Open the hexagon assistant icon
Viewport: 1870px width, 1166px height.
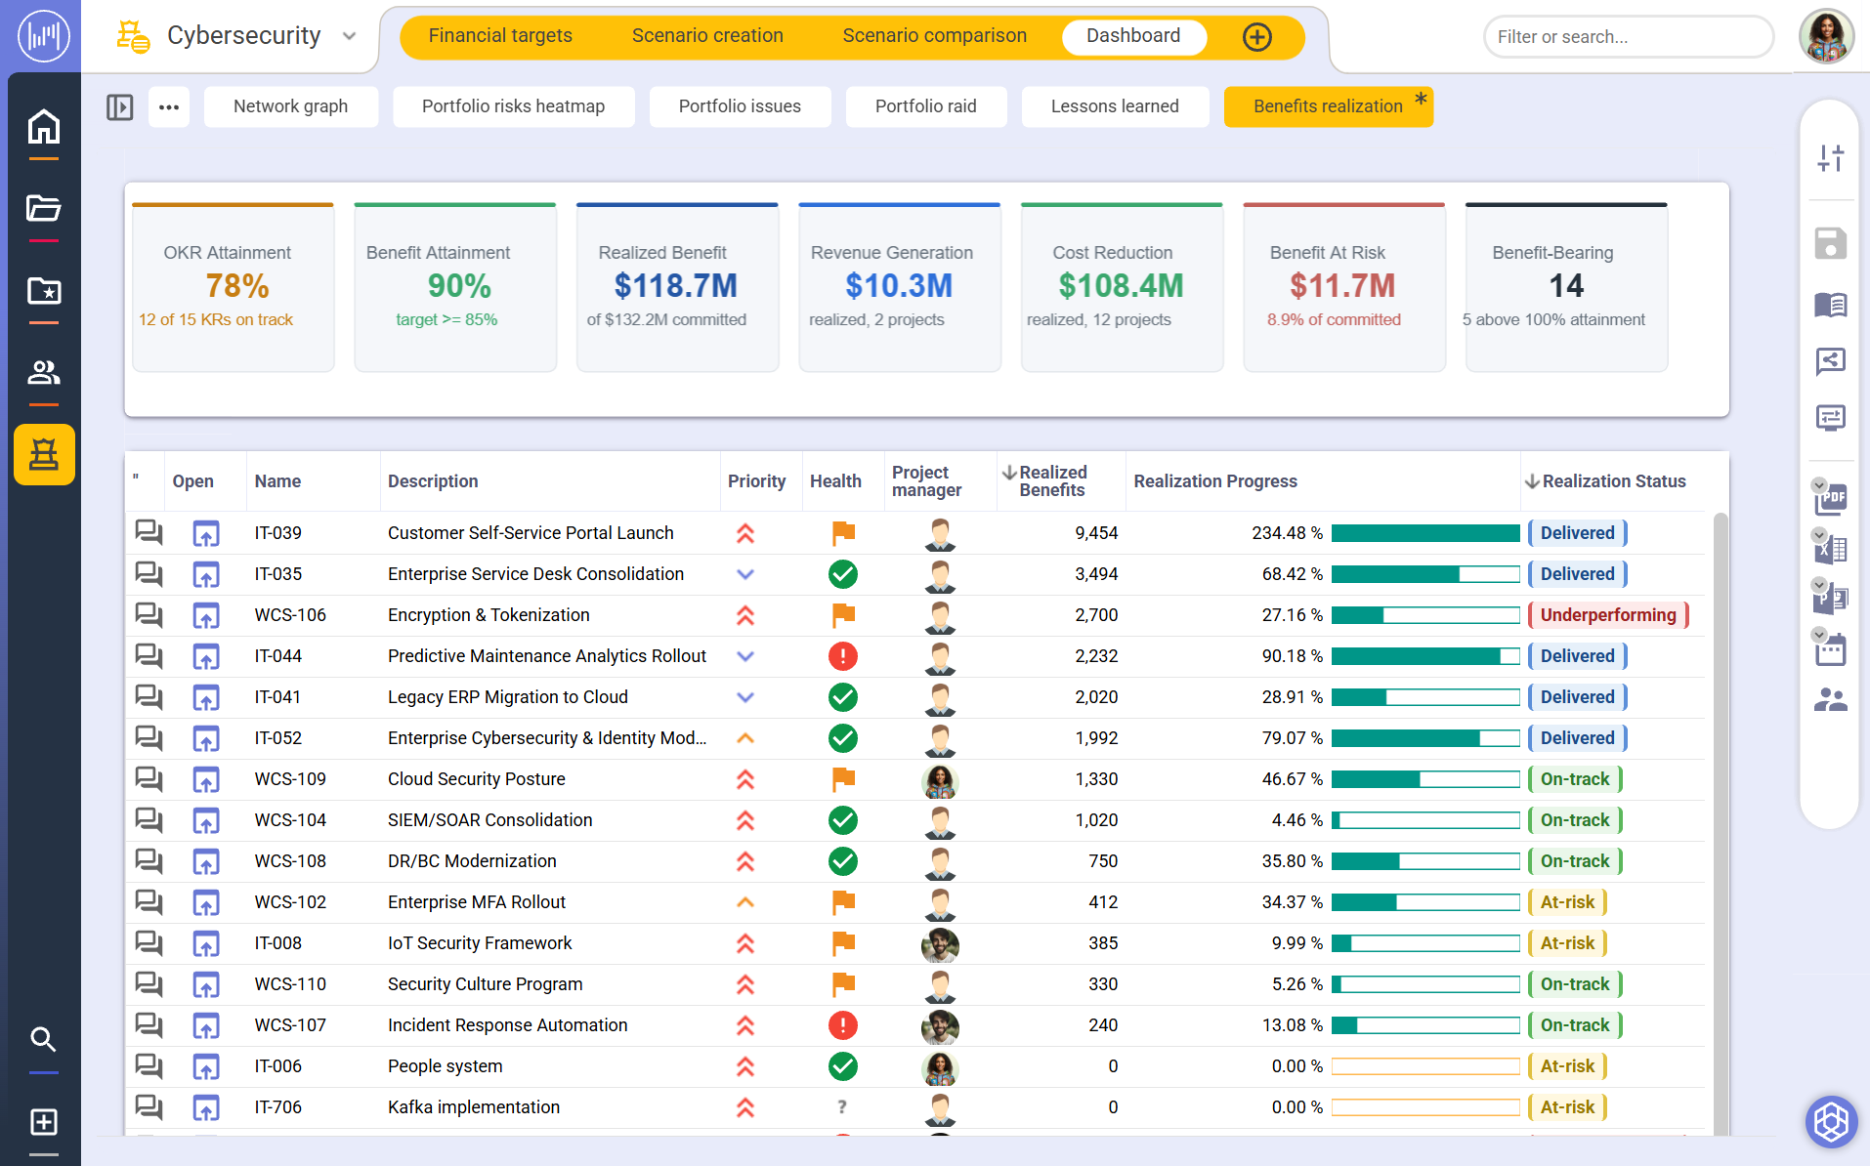1830,1121
